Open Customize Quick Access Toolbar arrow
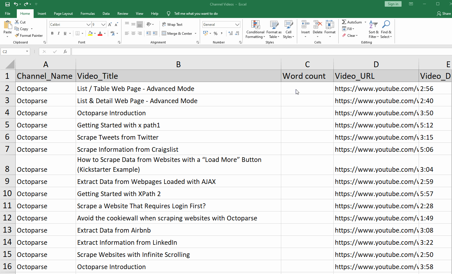The height and width of the screenshot is (274, 452). [x=36, y=4]
